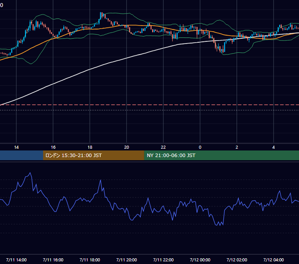Image resolution: width=299 pixels, height=264 pixels.
Task: Click the 7/12 02:00 date label
Action: 237,260
